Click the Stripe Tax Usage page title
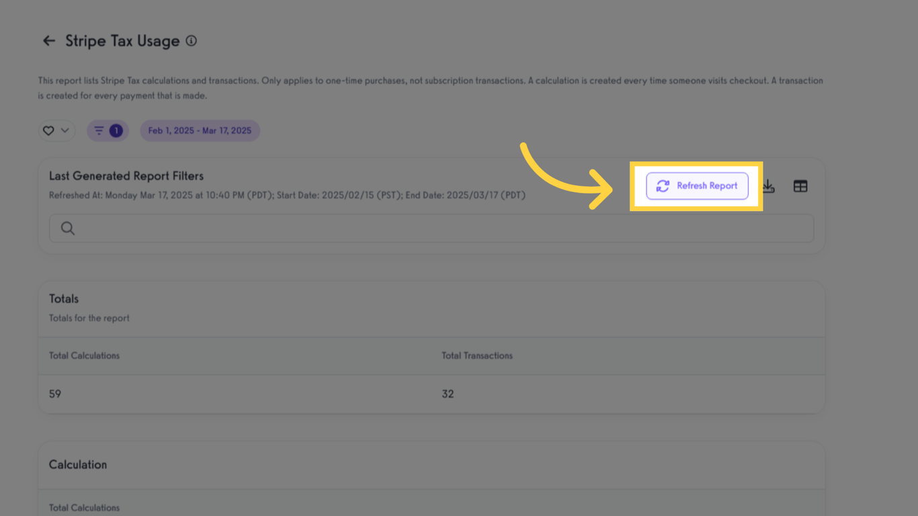Image resolution: width=918 pixels, height=516 pixels. coord(122,41)
